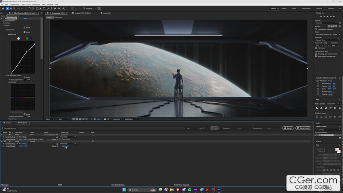This screenshot has width=343, height=193.
Task: Expand the Basic Correction section
Action: click(4, 21)
